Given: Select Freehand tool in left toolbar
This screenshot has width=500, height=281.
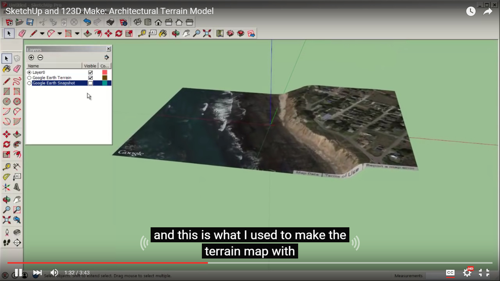Looking at the screenshot, I should pos(17,81).
